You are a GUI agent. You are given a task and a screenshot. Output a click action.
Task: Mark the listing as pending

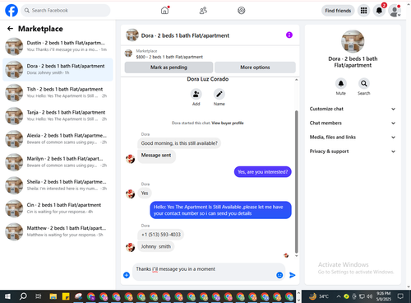coord(169,68)
